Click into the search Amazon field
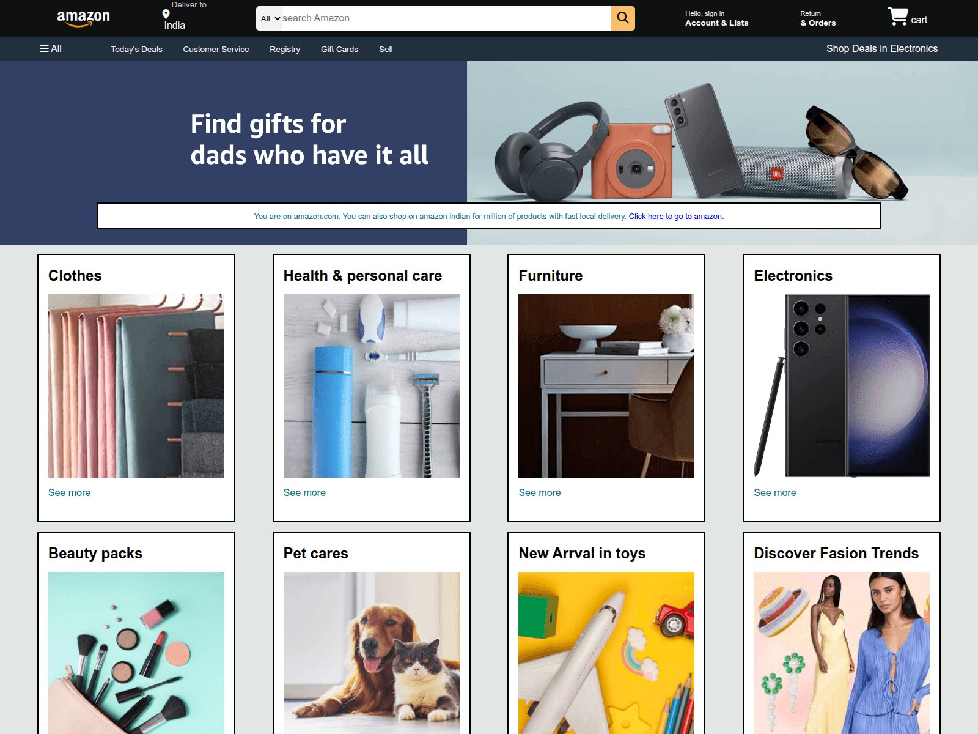Image resolution: width=978 pixels, height=734 pixels. 446,18
